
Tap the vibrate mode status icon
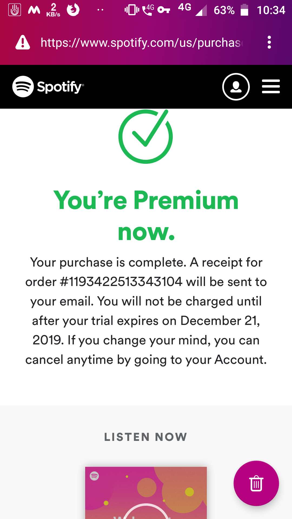tap(132, 10)
